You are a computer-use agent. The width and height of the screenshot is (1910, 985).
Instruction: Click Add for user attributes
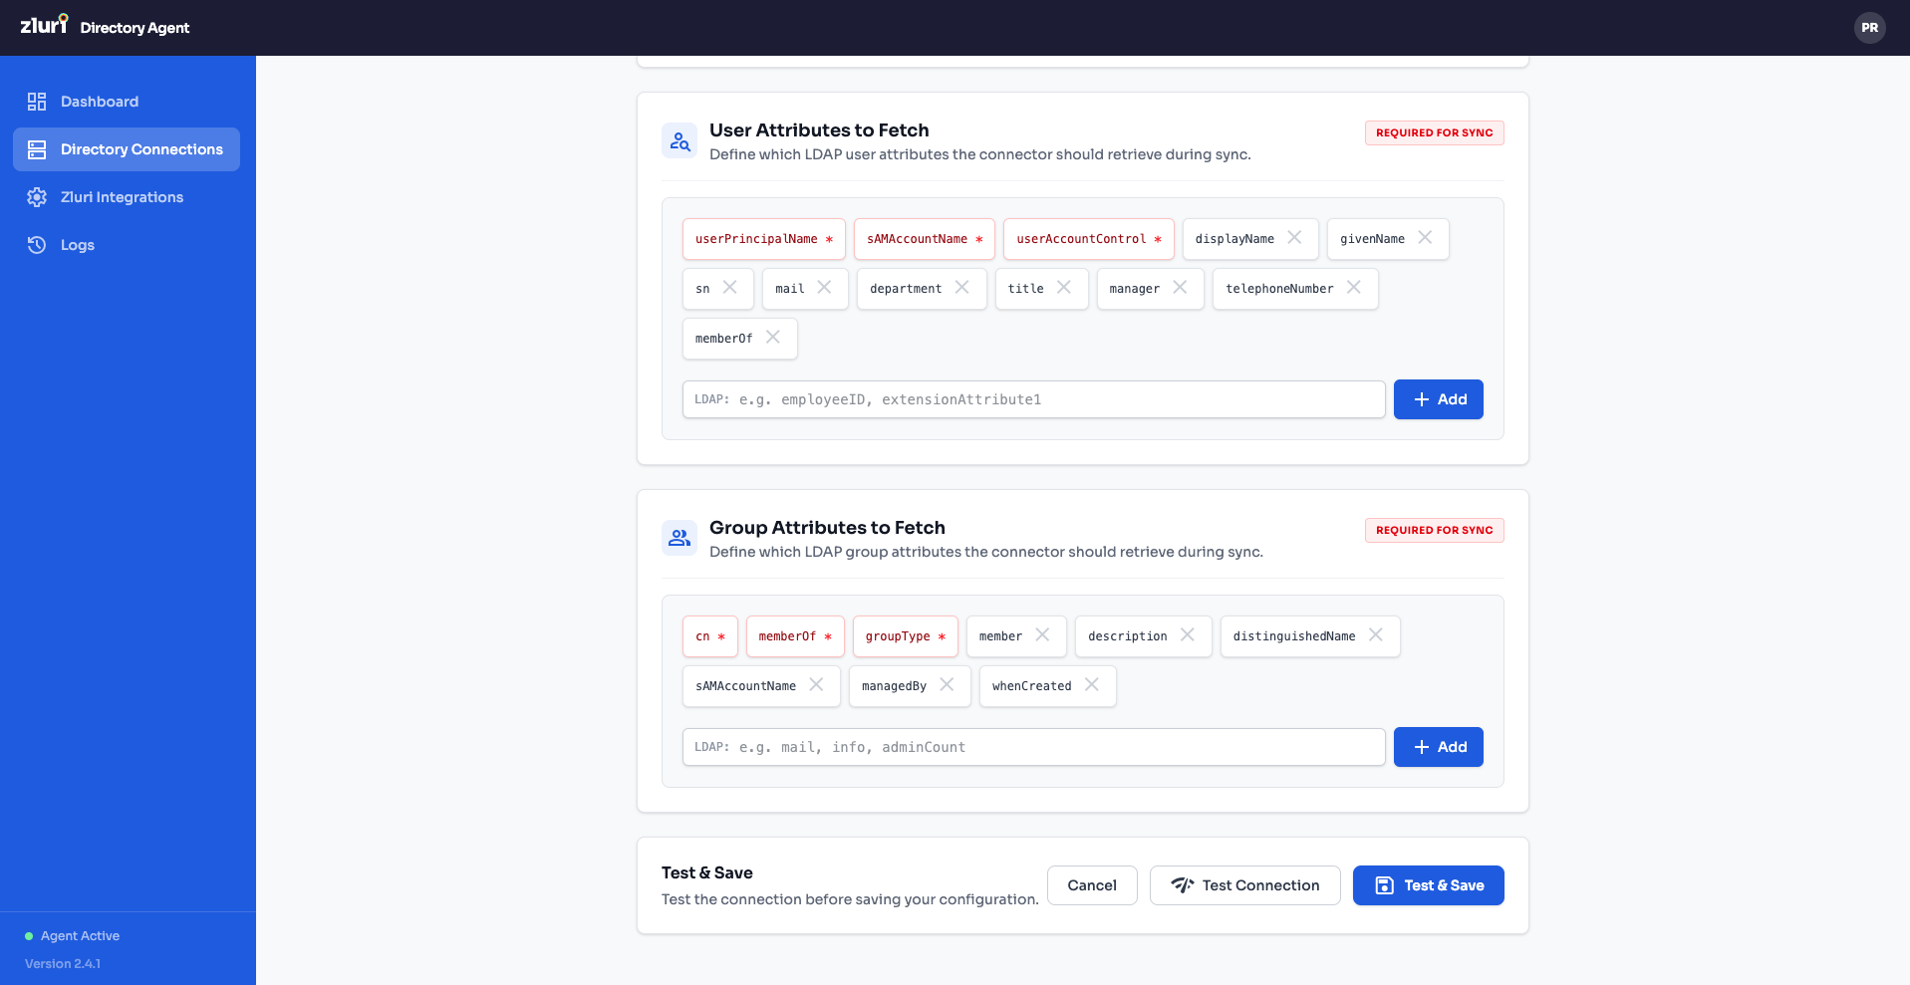pyautogui.click(x=1438, y=398)
